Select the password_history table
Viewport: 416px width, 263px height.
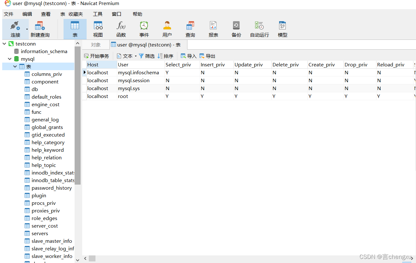52,188
